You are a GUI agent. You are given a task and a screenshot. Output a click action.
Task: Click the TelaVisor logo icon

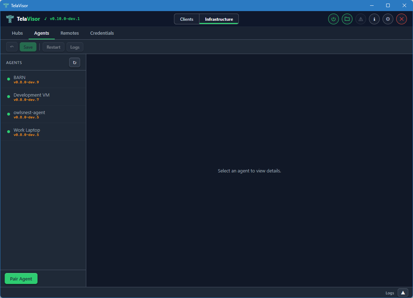[x=10, y=19]
